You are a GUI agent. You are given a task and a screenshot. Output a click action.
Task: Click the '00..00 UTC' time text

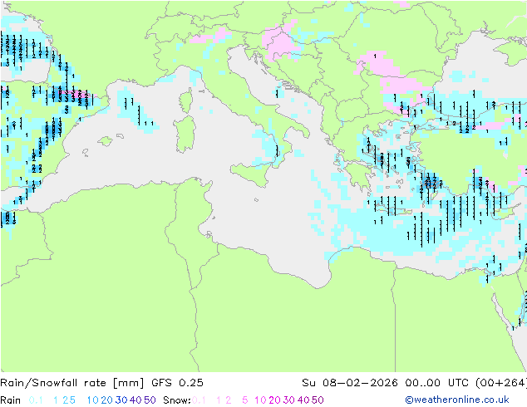click(x=436, y=383)
